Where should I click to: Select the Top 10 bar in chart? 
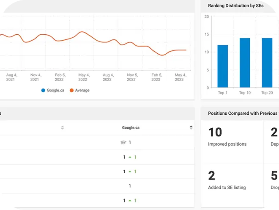pyautogui.click(x=245, y=63)
